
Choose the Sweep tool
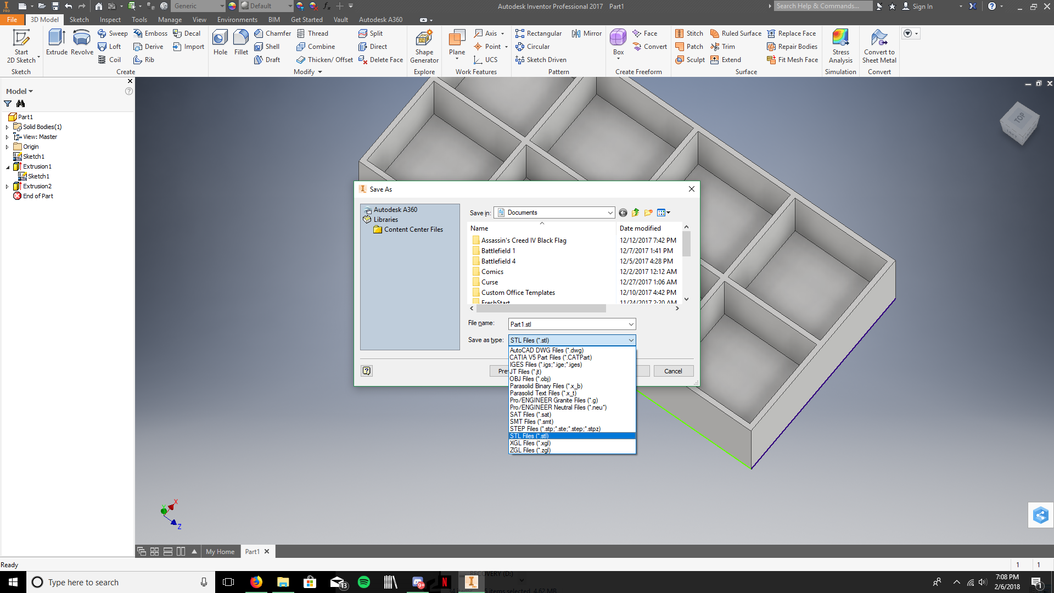click(113, 33)
